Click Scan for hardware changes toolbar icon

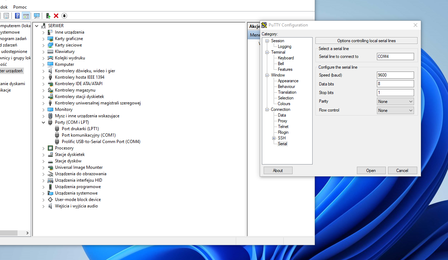(x=36, y=16)
